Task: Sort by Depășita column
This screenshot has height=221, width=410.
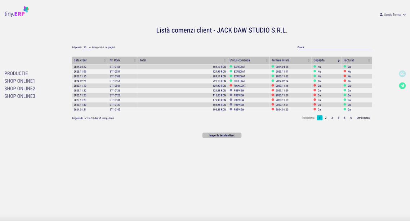Action: click(326, 60)
